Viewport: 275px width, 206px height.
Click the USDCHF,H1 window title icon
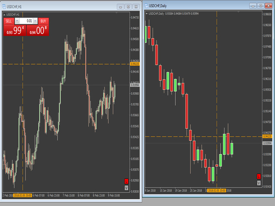coord(4,7)
